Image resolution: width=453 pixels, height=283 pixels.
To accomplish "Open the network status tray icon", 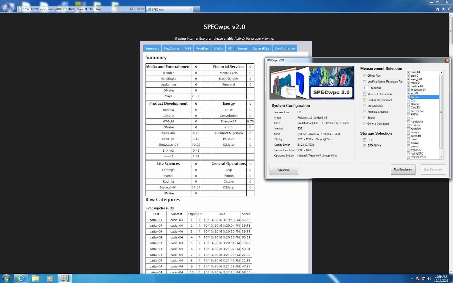I will point(424,278).
